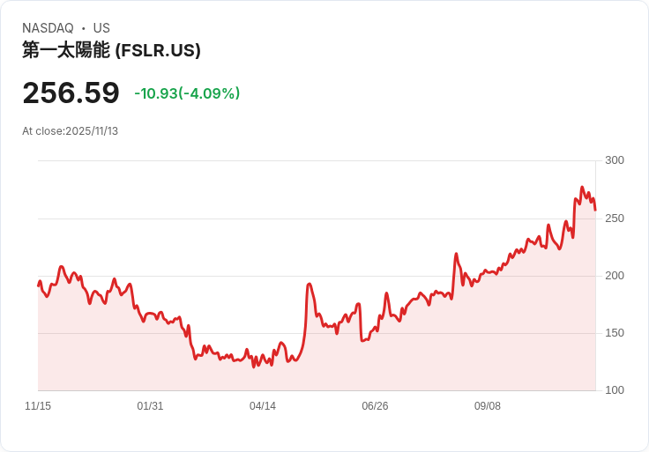Screen dimensions: 649x452
Task: Click the NASDAQ exchange label
Action: tap(48, 28)
